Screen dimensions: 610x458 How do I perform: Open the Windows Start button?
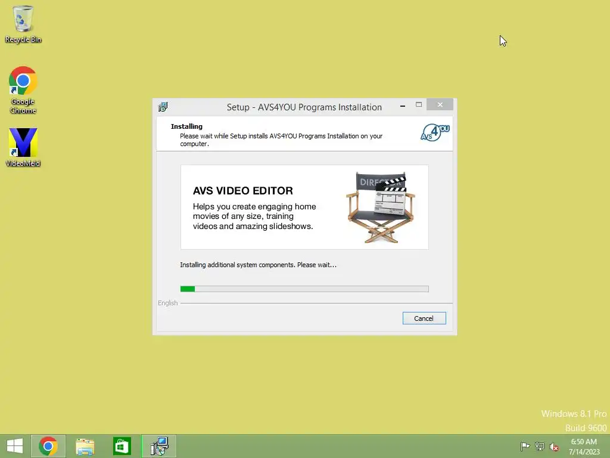pos(15,446)
